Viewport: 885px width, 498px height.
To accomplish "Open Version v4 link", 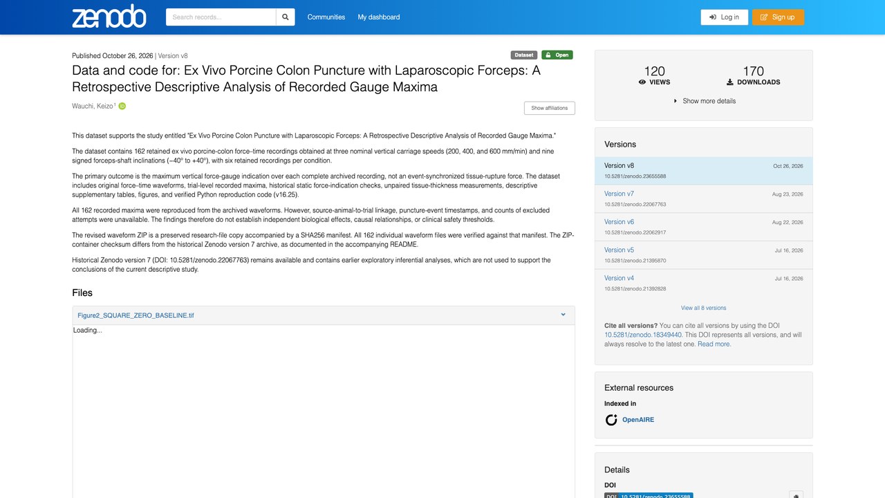I will pos(619,278).
